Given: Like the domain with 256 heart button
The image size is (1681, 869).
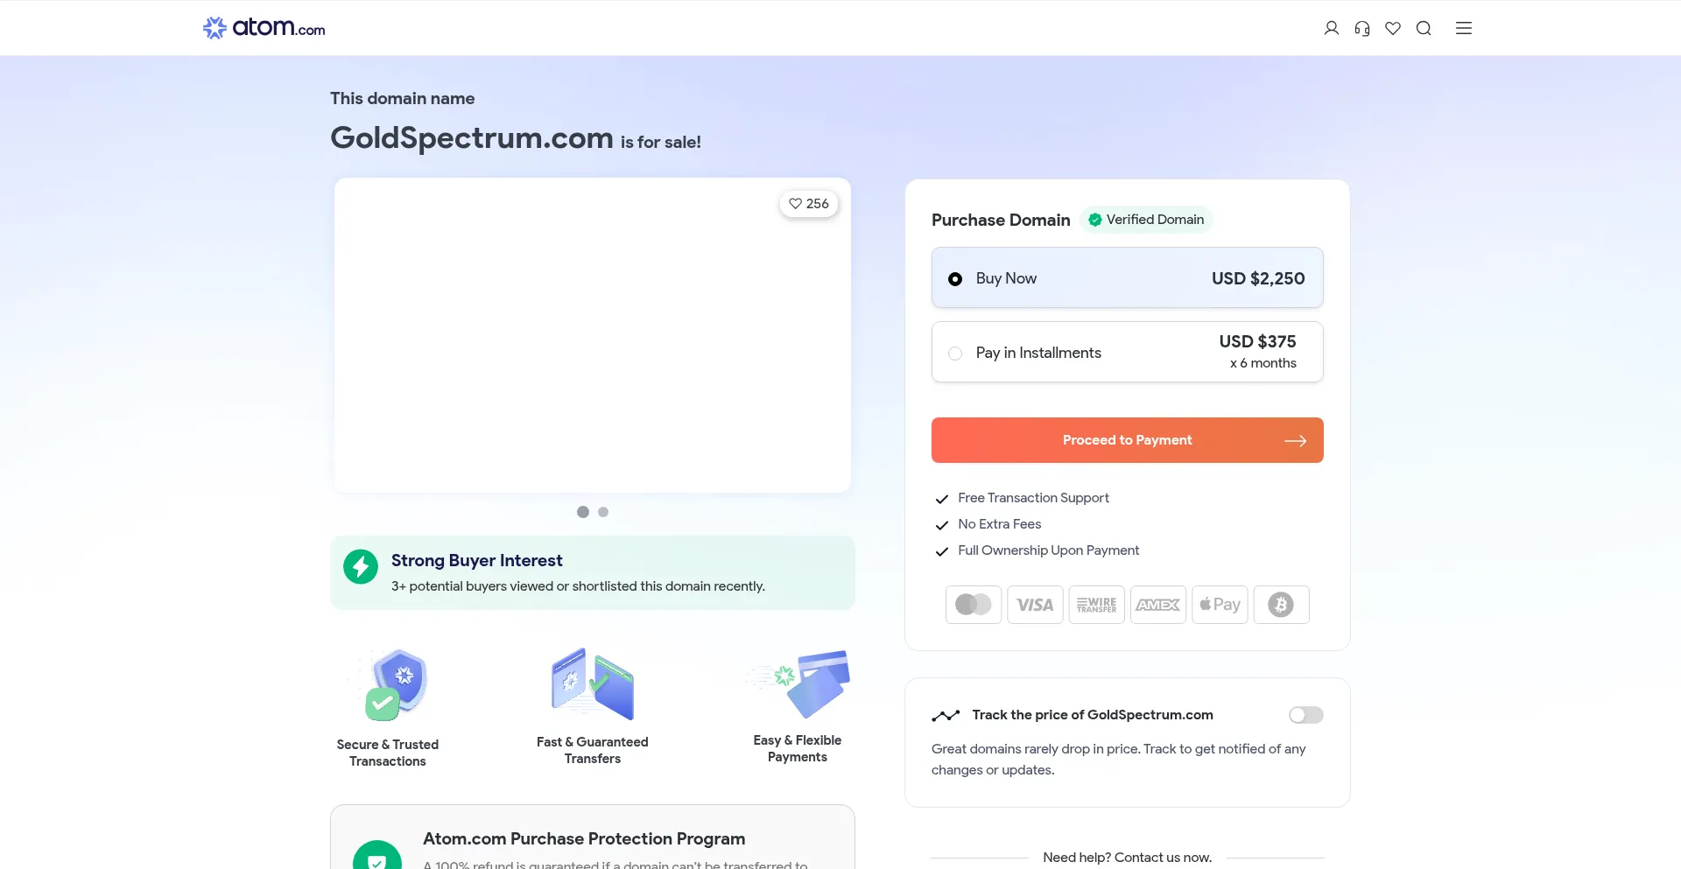Looking at the screenshot, I should (x=809, y=204).
